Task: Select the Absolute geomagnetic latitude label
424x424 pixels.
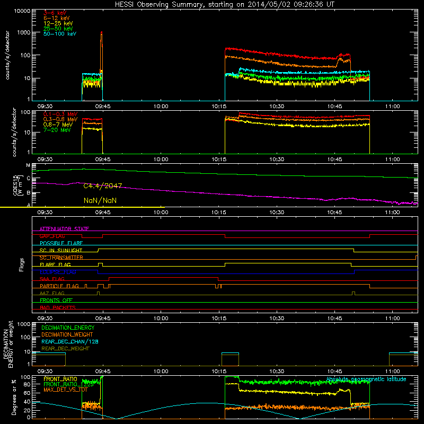Action: pos(366,379)
